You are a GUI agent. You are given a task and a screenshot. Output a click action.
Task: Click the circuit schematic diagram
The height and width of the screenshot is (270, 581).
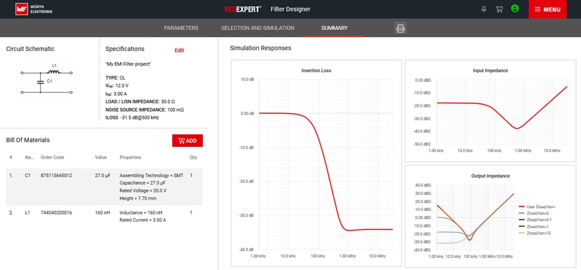pos(46,79)
